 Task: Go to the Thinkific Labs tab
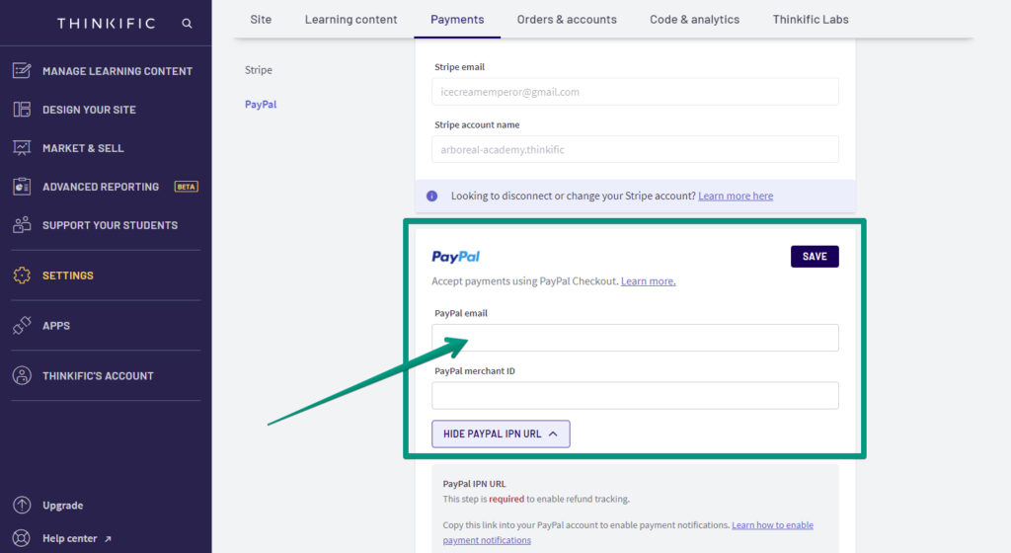[811, 20]
